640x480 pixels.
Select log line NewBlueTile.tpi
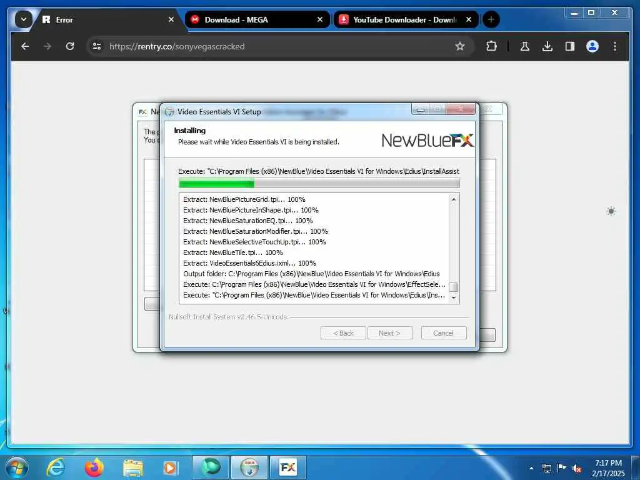point(232,252)
